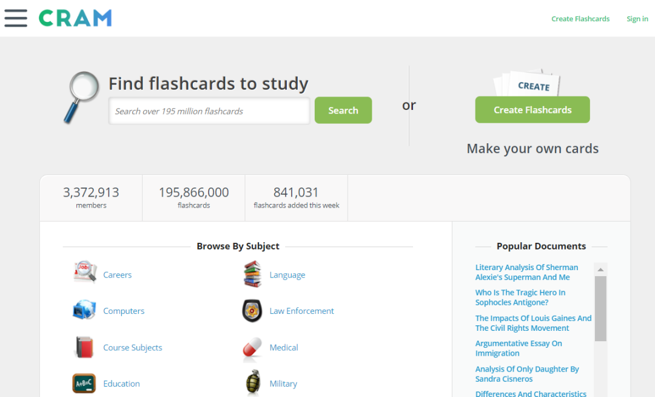Screen dimensions: 655x397
Task: Open the hamburger menu
Action: (16, 18)
